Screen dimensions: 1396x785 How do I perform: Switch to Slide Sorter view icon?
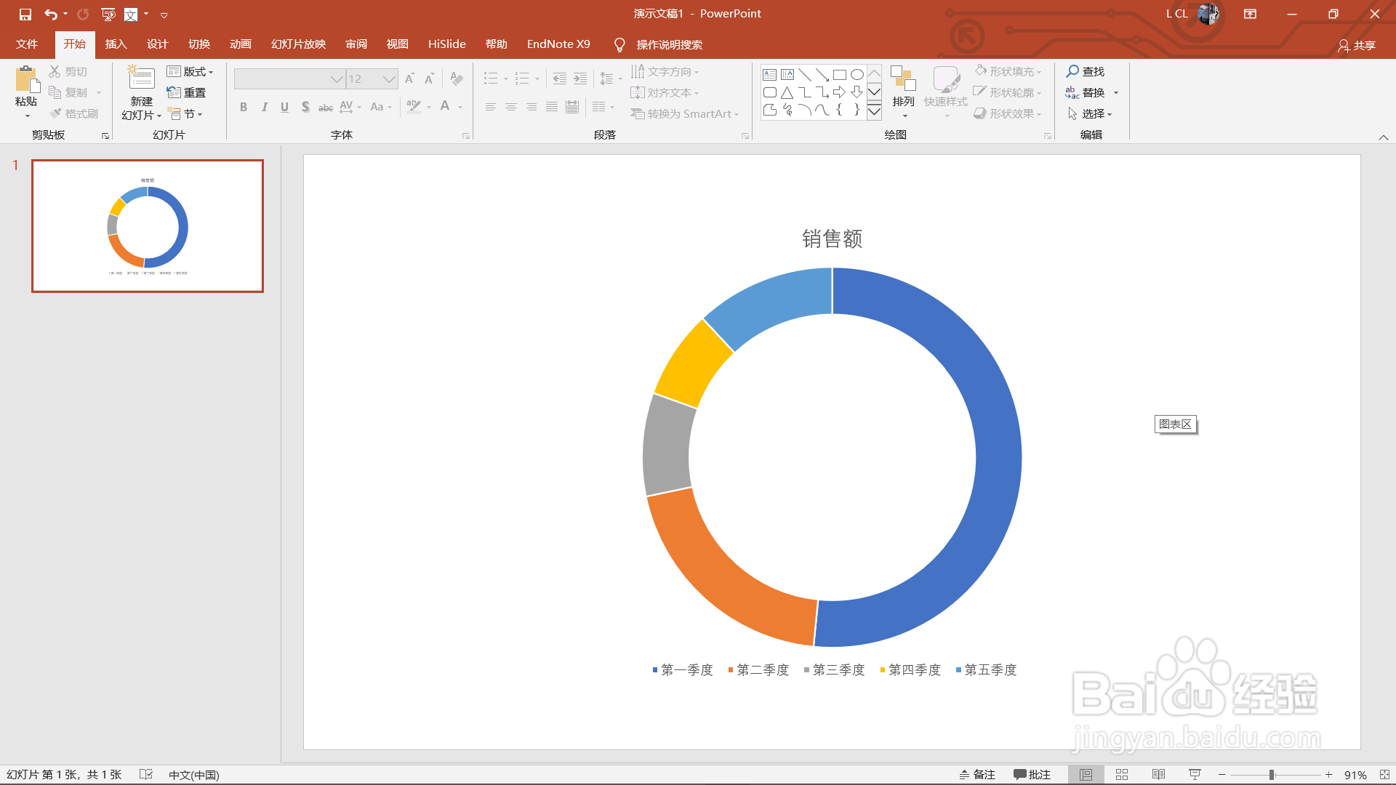[1122, 775]
